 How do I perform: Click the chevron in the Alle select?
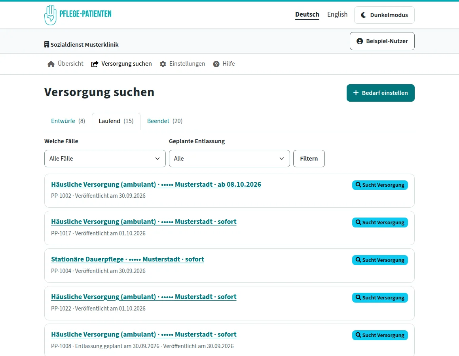(x=282, y=159)
